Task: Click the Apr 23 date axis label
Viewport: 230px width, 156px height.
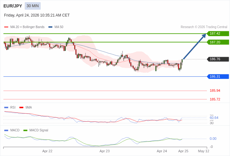Action: [x=104, y=151]
